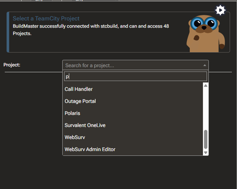Click the 'Select a TeamCity Project' heading

46,19
